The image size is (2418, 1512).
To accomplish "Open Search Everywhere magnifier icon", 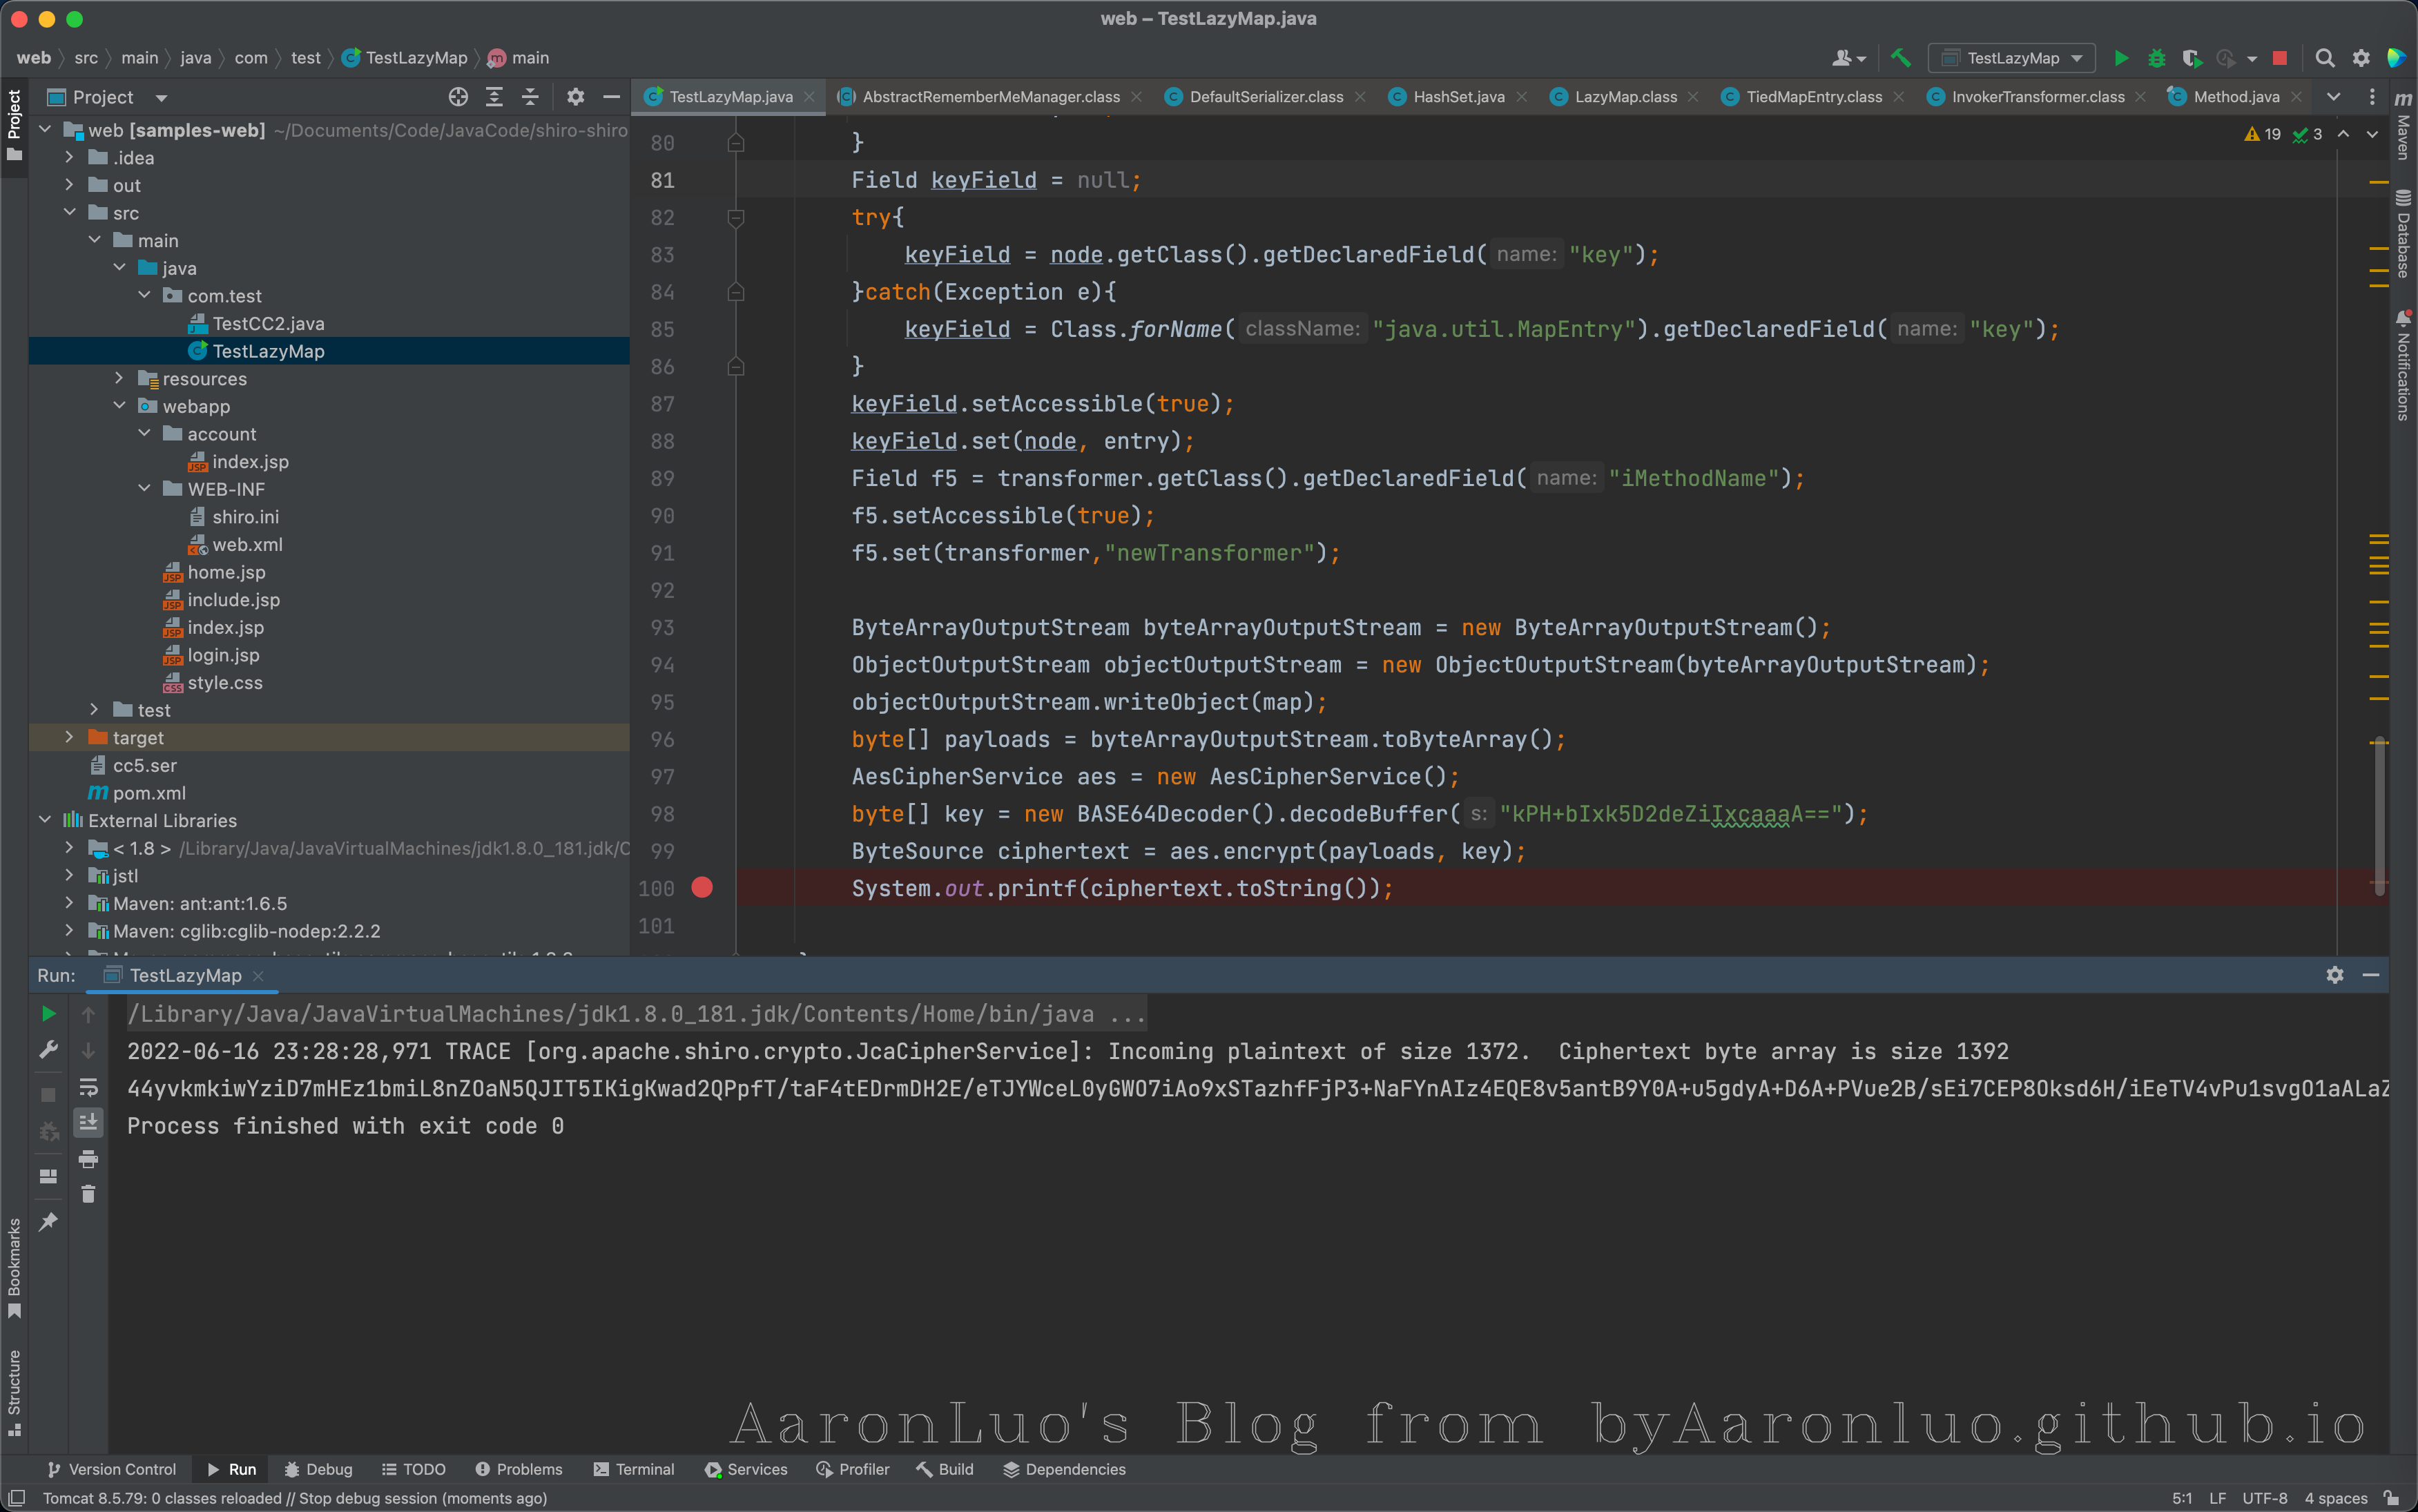I will coord(2324,58).
